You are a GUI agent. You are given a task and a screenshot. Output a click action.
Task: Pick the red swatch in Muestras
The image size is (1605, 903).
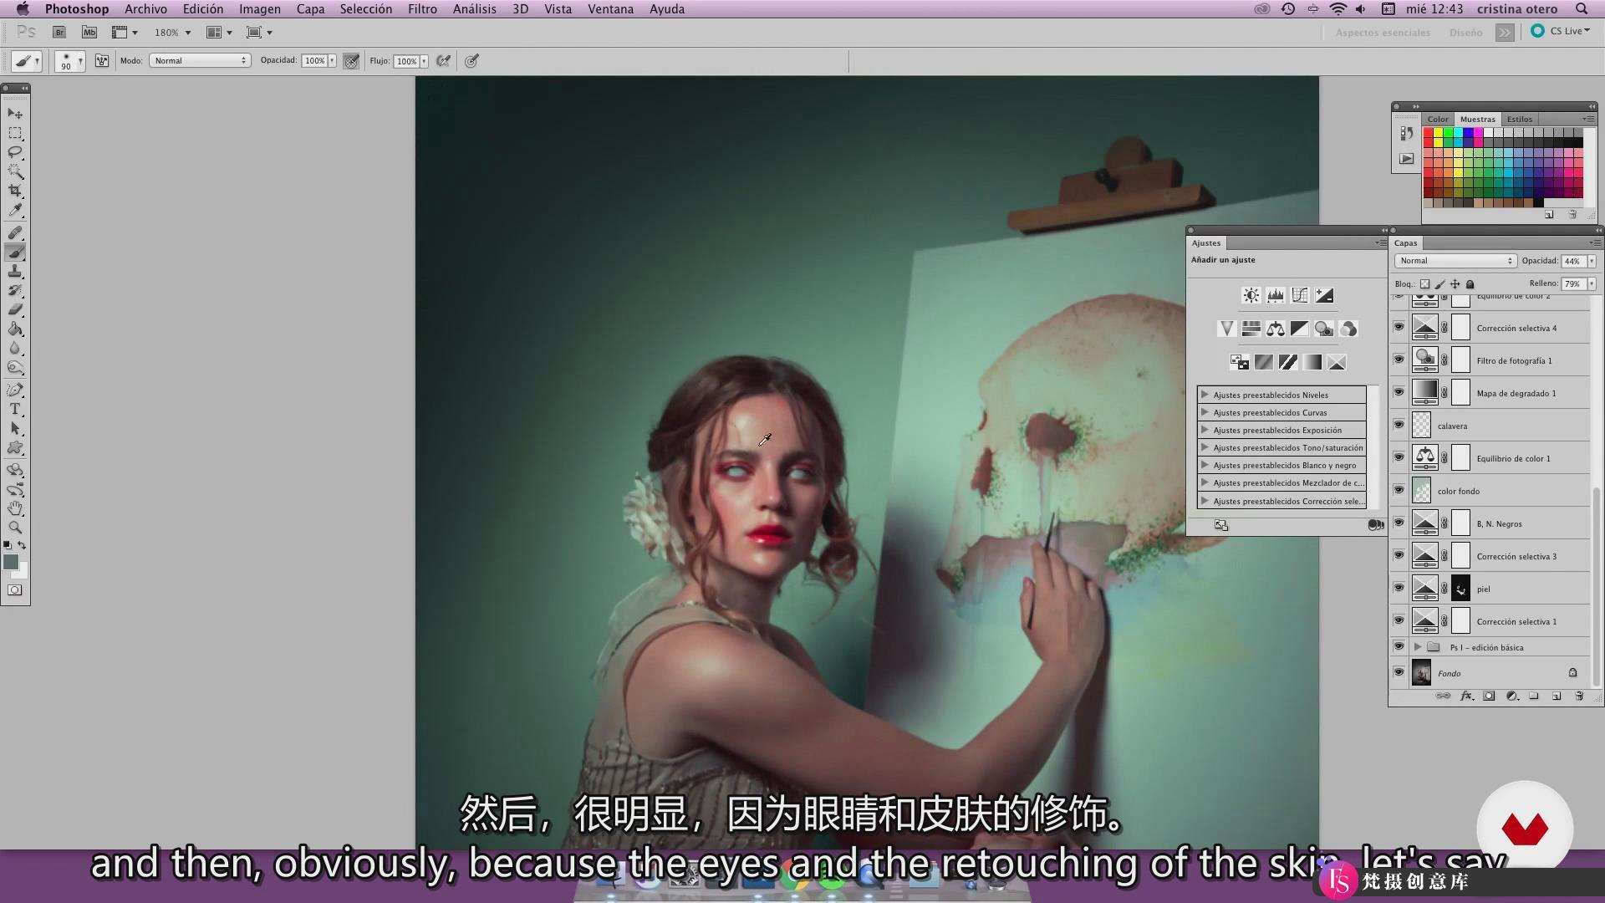(1429, 133)
